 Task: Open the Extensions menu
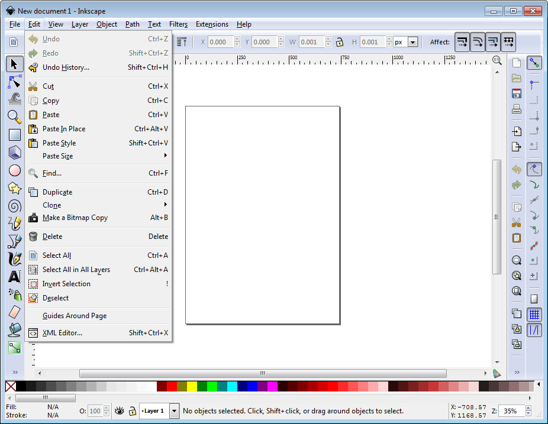[212, 24]
